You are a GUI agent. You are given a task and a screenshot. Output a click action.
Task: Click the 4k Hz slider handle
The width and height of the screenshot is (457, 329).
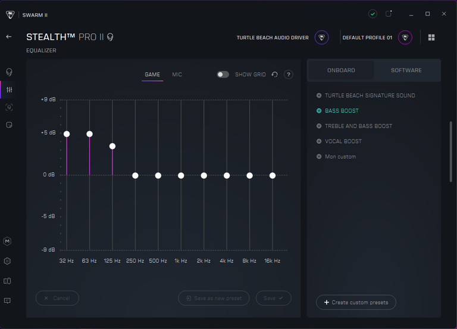tap(227, 175)
